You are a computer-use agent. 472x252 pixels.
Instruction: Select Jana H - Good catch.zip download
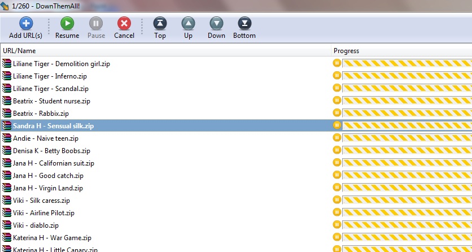(48, 176)
